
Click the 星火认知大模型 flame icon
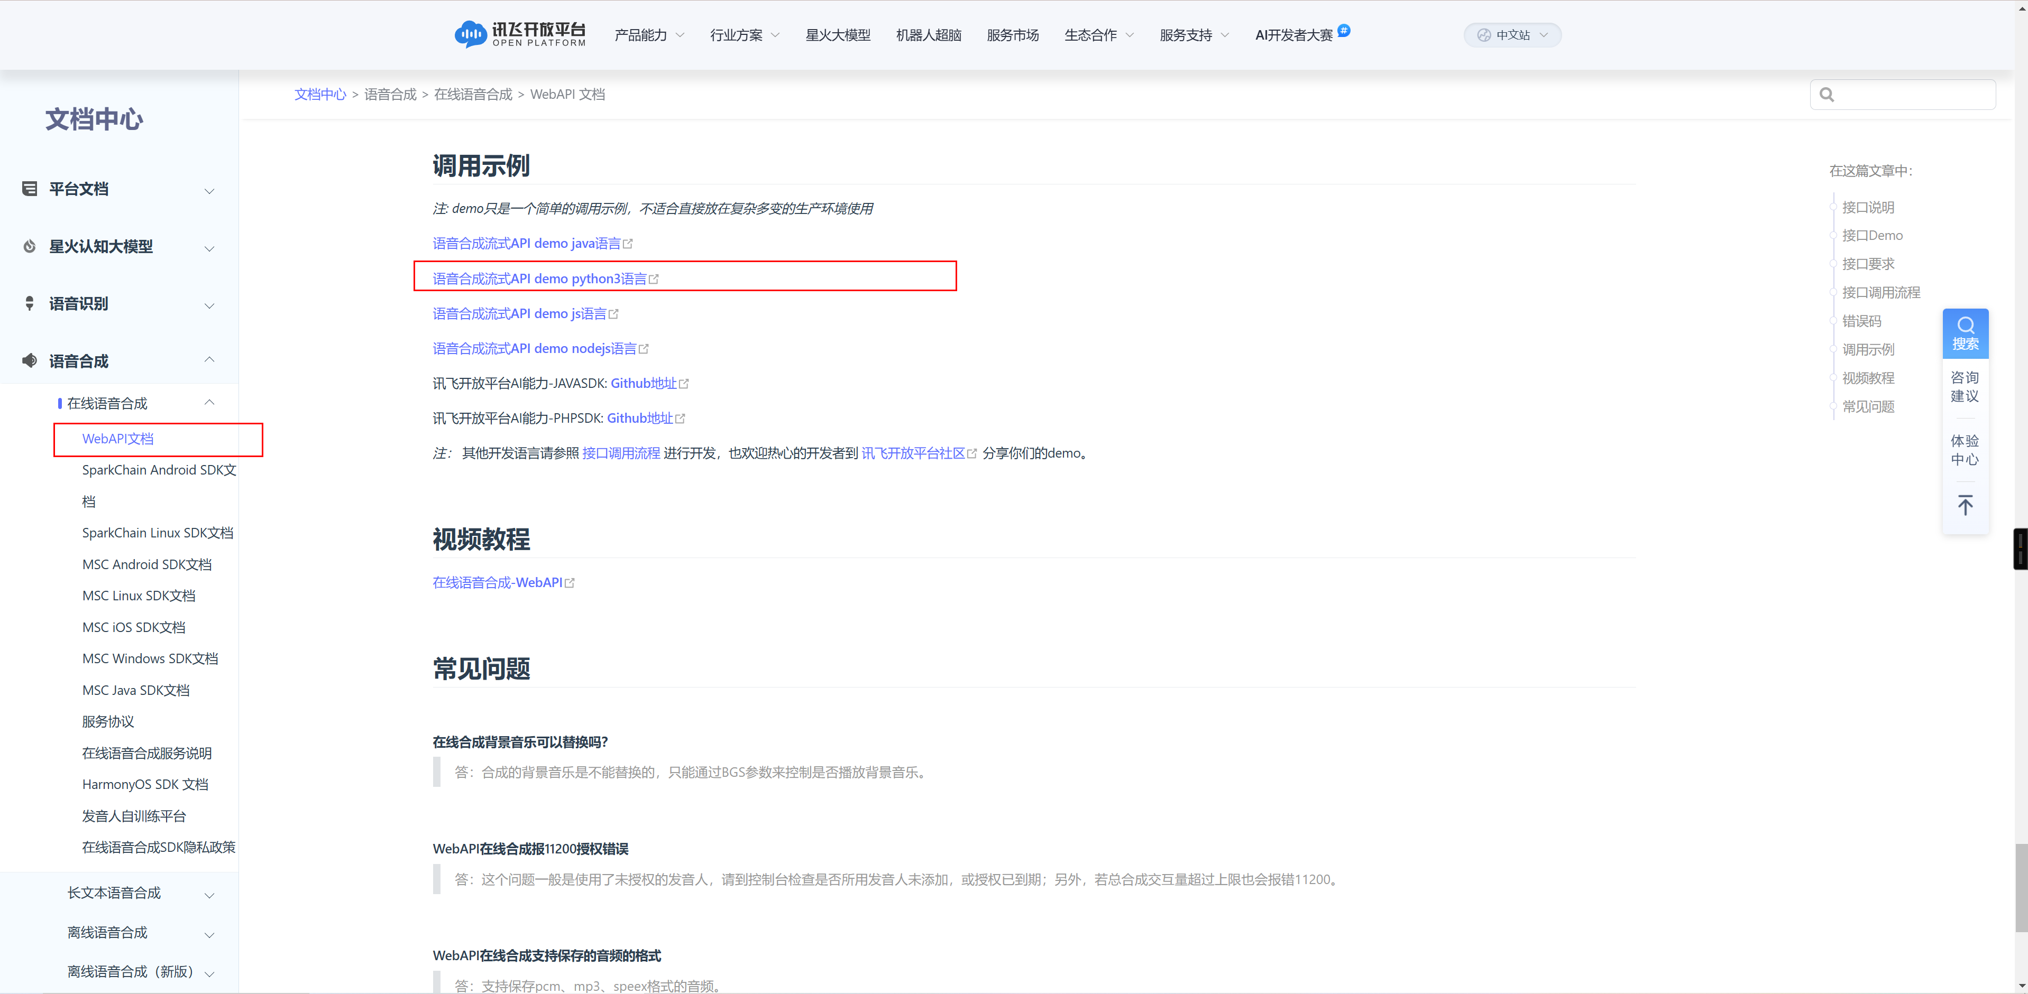pos(30,246)
